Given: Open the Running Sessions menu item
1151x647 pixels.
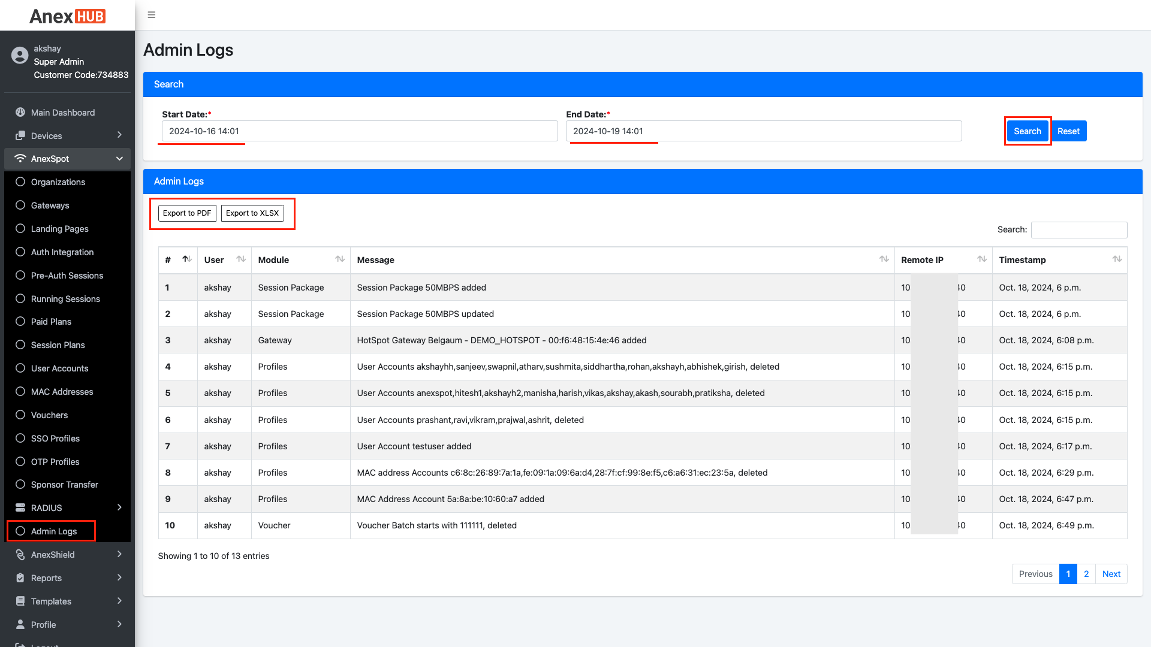Looking at the screenshot, I should coord(65,299).
